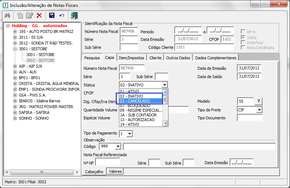Click the floppy disk save icon
The height and width of the screenshot is (188, 290).
coord(52,15)
